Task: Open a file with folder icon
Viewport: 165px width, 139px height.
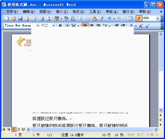Action: tap(14, 19)
